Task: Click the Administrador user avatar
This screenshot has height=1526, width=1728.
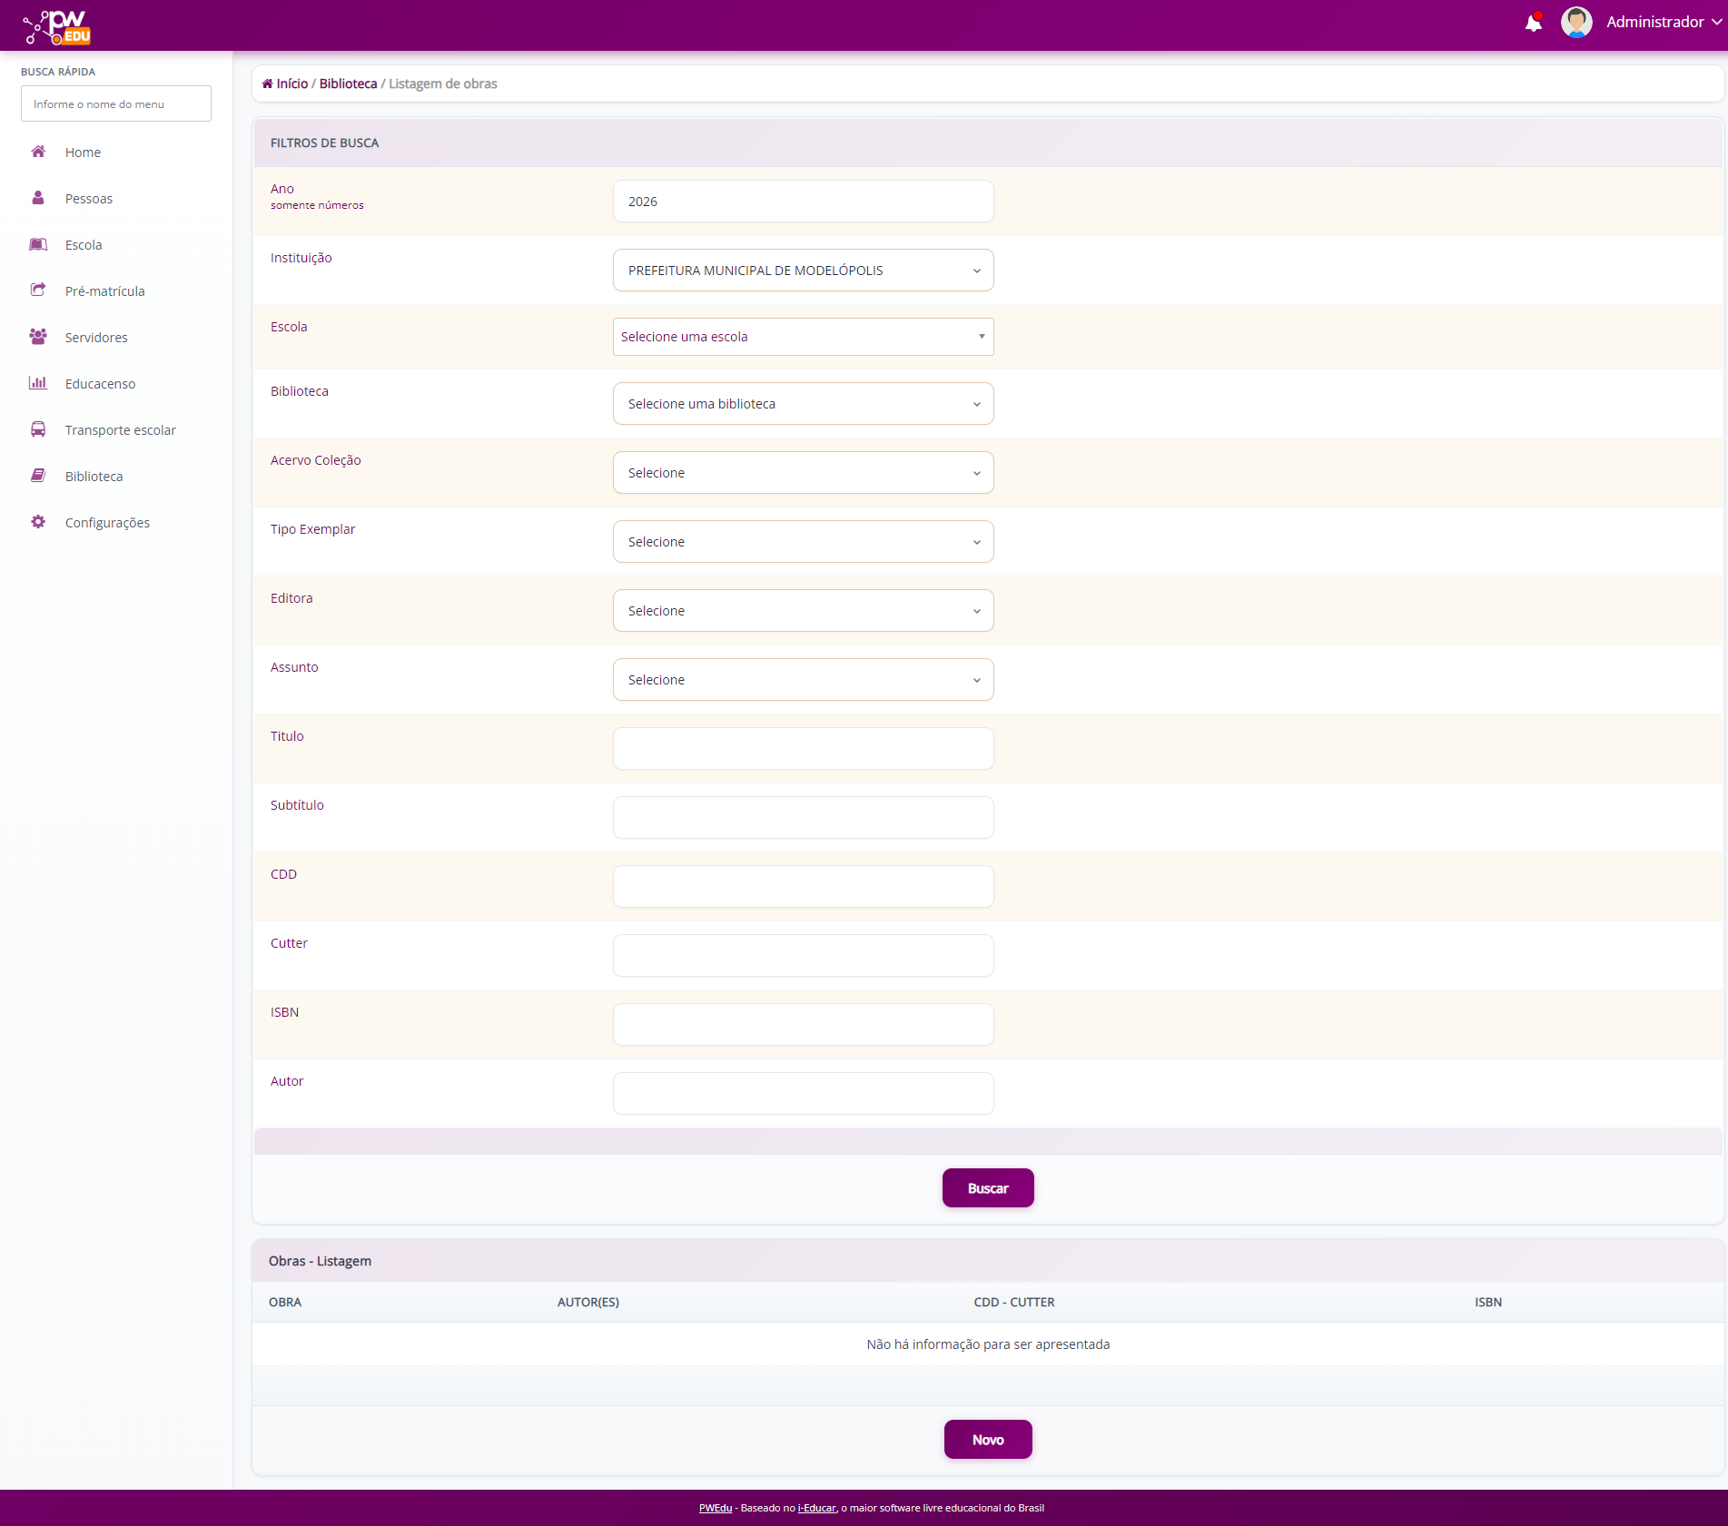Action: [x=1576, y=23]
